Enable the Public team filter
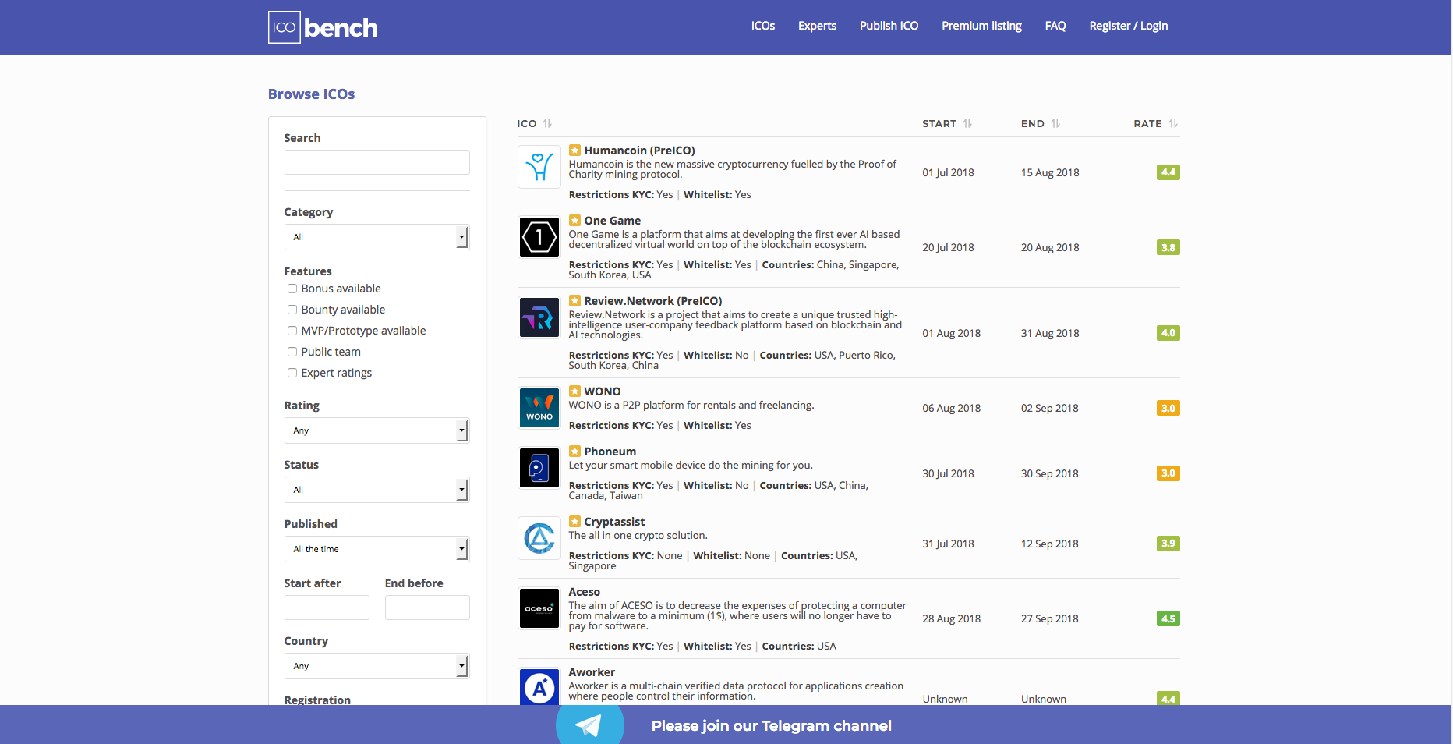Viewport: 1453px width, 744px height. point(292,352)
